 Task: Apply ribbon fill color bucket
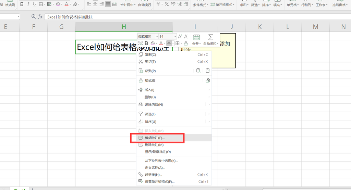pyautogui.click(x=58, y=4)
